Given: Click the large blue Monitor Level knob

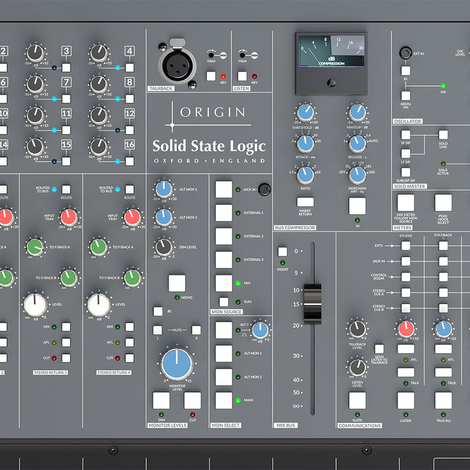Looking at the screenshot, I should [x=177, y=363].
